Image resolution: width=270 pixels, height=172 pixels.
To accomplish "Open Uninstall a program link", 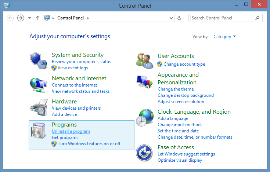I will [71, 131].
